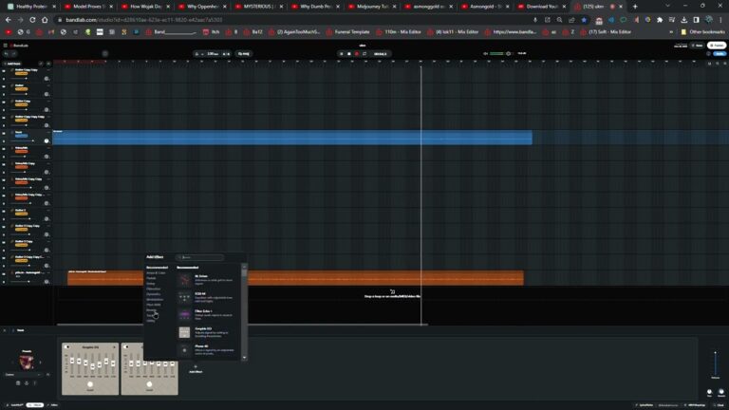Click the Graphic EQ thumbnail in effect list
The image size is (729, 410).
click(184, 332)
